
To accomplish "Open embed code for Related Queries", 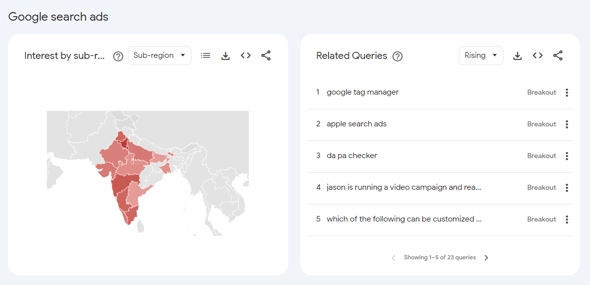I will point(538,55).
